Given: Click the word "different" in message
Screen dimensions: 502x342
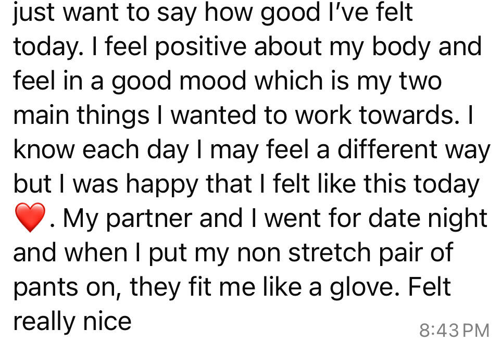Looking at the screenshot, I should point(386,149).
